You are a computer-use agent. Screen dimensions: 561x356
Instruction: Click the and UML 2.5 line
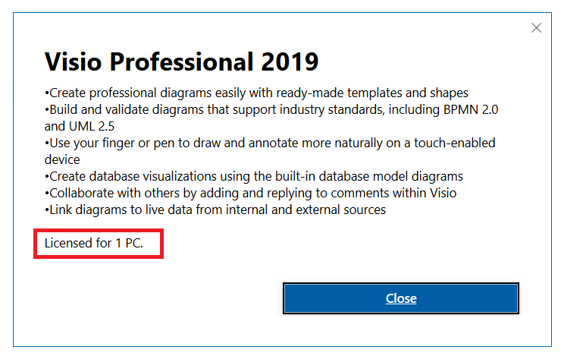pos(80,127)
